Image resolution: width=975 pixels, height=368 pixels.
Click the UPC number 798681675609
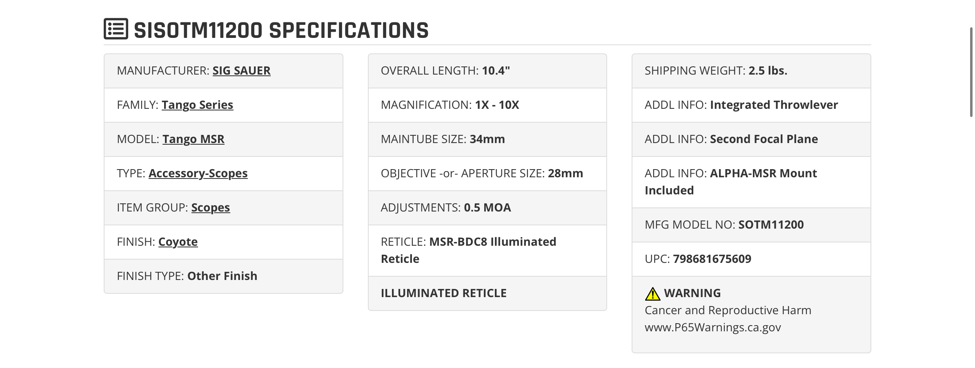pyautogui.click(x=712, y=259)
